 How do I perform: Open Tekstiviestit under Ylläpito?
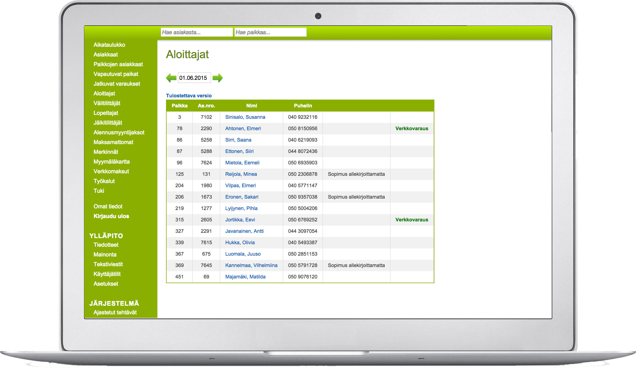pyautogui.click(x=108, y=264)
